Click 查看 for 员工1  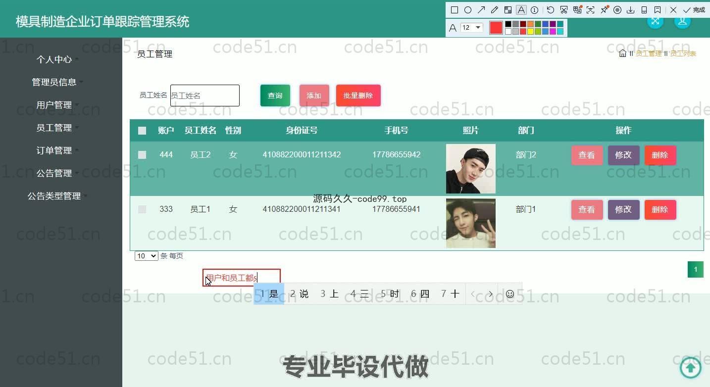(587, 209)
